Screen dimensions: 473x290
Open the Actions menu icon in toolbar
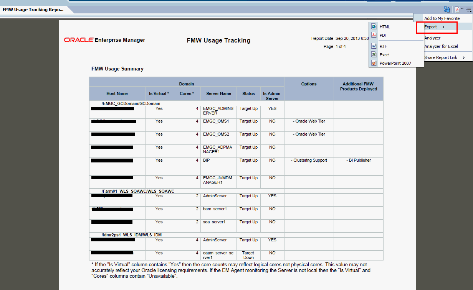coord(468,10)
